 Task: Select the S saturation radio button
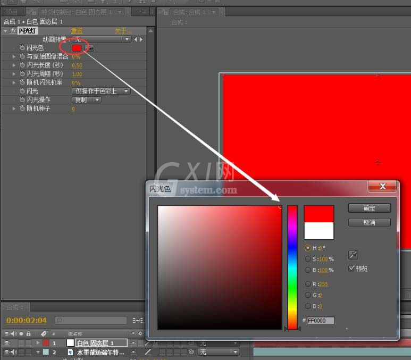[x=308, y=259]
